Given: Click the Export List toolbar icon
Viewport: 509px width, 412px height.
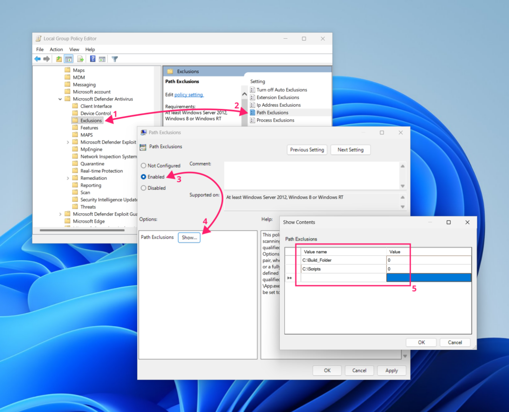Looking at the screenshot, I should tap(80, 59).
